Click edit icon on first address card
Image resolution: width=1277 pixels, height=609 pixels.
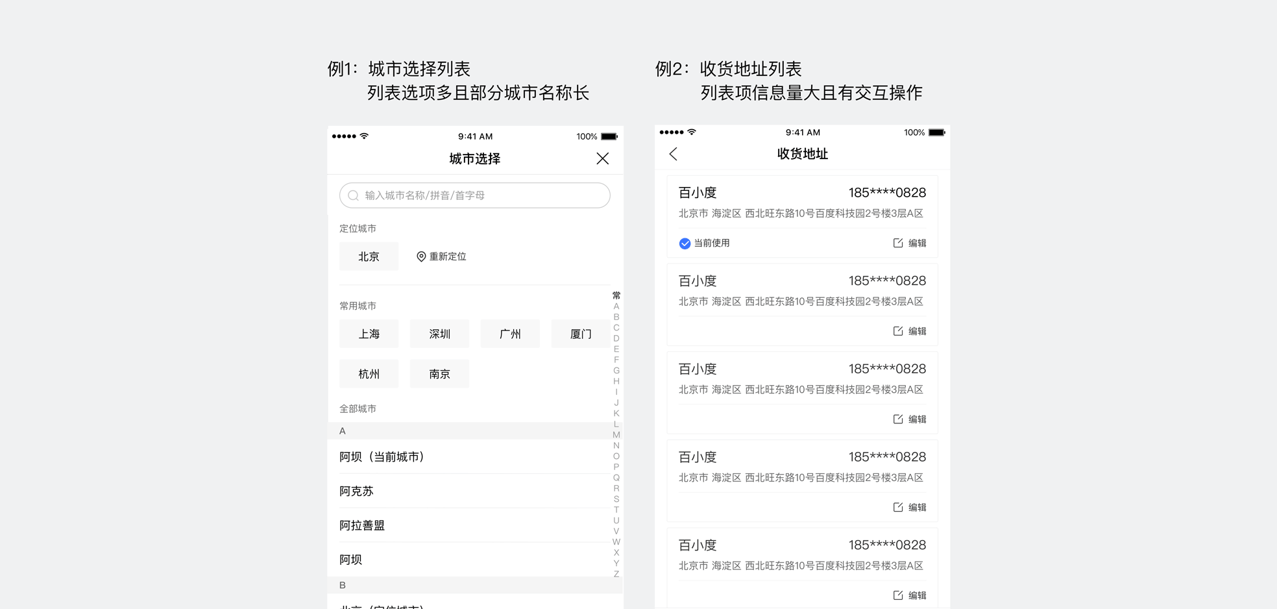(898, 243)
